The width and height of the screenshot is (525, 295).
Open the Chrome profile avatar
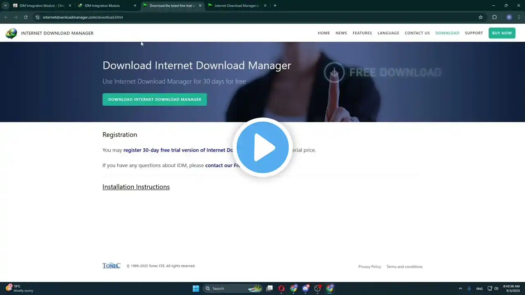tap(509, 17)
